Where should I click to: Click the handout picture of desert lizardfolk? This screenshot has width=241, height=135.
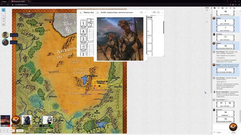pos(120,39)
